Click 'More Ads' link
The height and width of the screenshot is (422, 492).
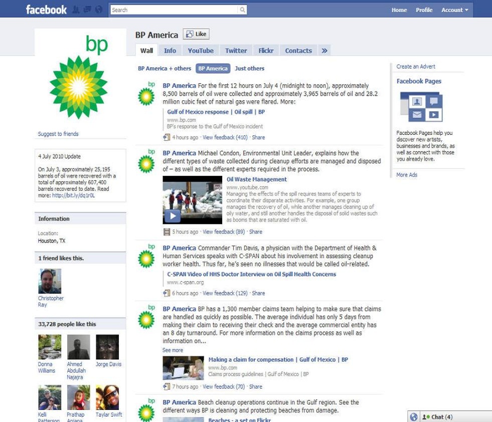point(407,174)
